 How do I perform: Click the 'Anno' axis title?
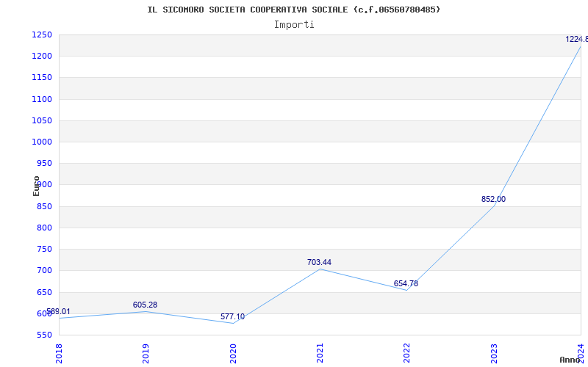570,360
